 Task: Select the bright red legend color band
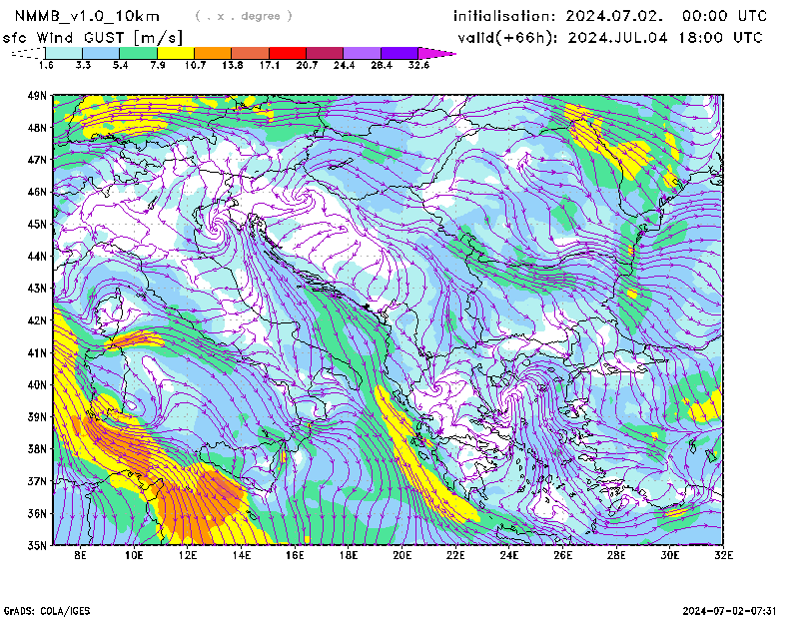[287, 53]
